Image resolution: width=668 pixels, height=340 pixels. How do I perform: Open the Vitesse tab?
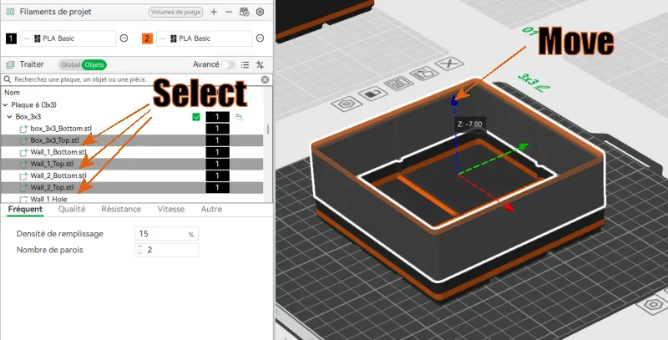pyautogui.click(x=171, y=209)
